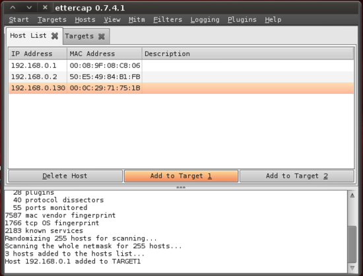The image size is (363, 276).
Task: Click the Delete Host button
Action: (x=65, y=176)
